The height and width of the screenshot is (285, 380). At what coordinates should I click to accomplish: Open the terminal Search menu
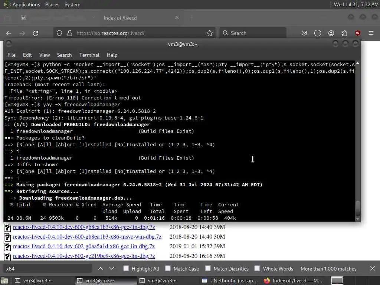[x=64, y=55]
